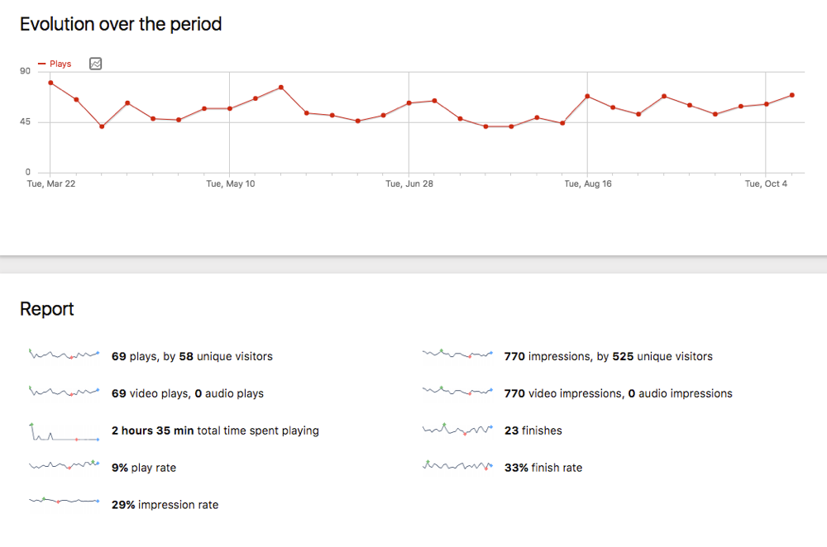Click the Tue, Aug 16 axis label
827x547 pixels.
pos(588,183)
